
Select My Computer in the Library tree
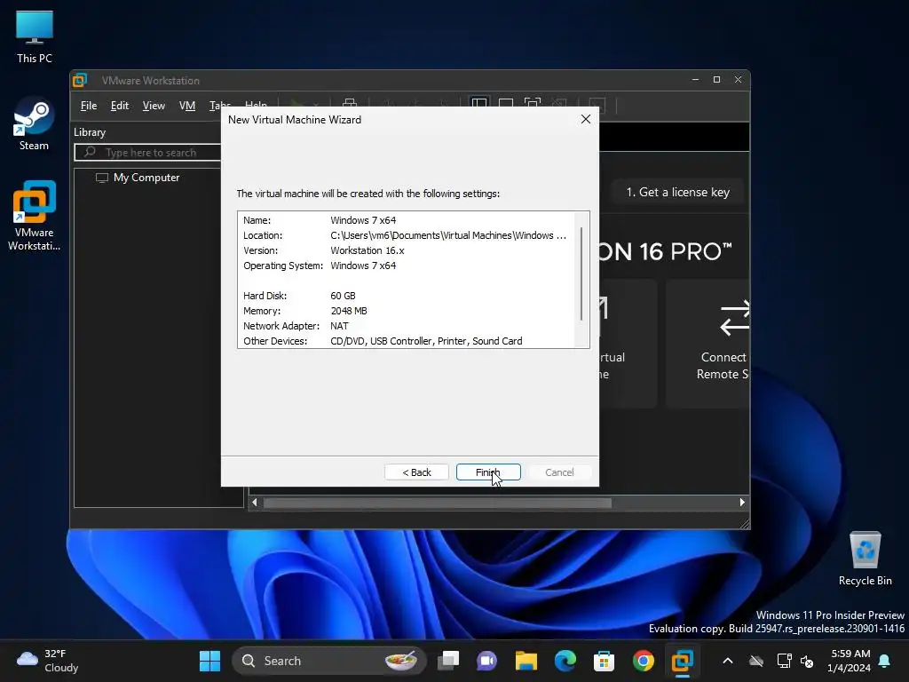click(138, 178)
